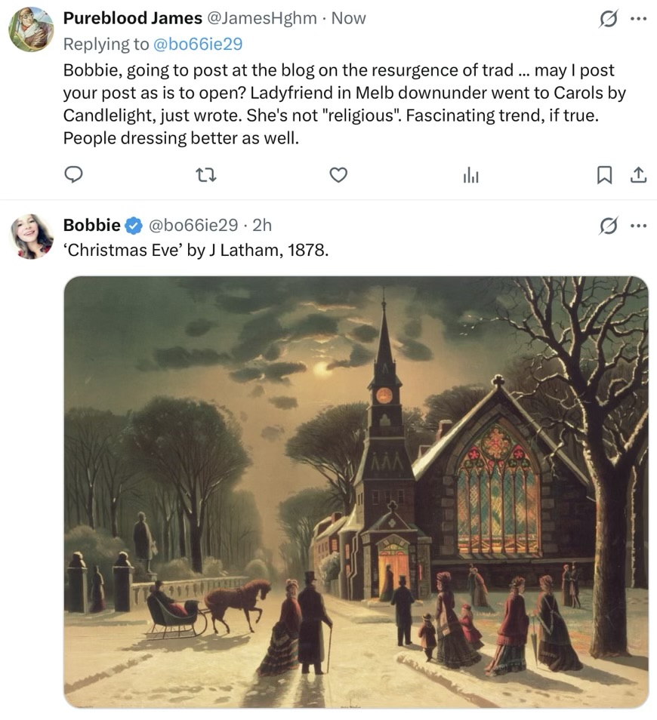Click the Pureblood James display name
The image size is (657, 720).
132,18
